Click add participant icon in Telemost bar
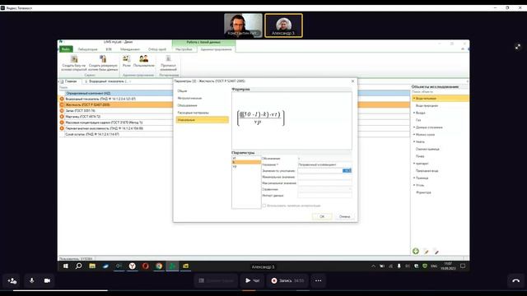The height and width of the screenshot is (296, 527). (12, 280)
